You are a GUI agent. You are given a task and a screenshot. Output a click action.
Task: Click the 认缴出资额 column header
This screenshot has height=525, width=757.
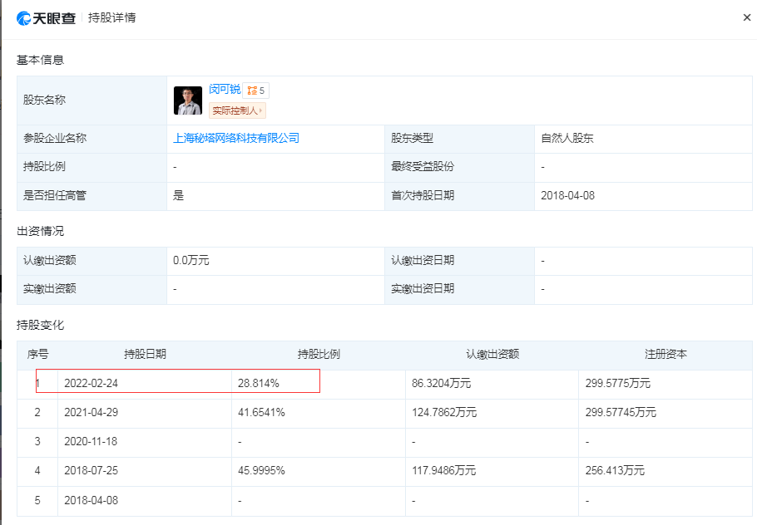click(492, 354)
